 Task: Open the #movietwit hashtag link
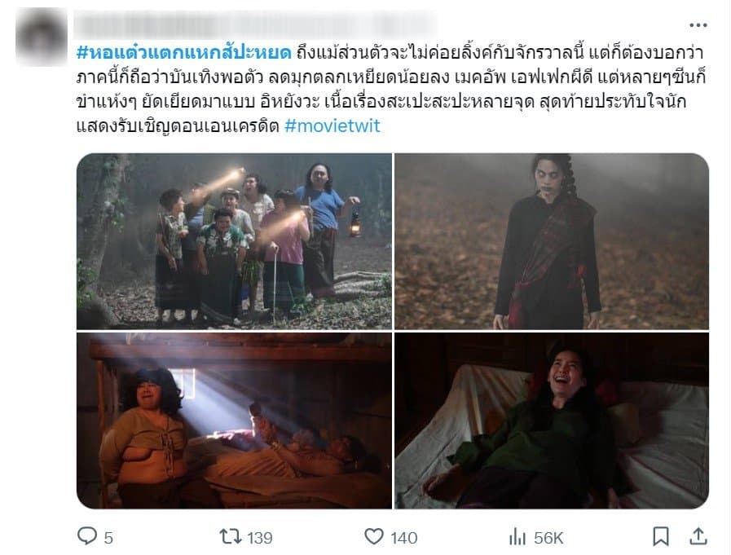[332, 126]
